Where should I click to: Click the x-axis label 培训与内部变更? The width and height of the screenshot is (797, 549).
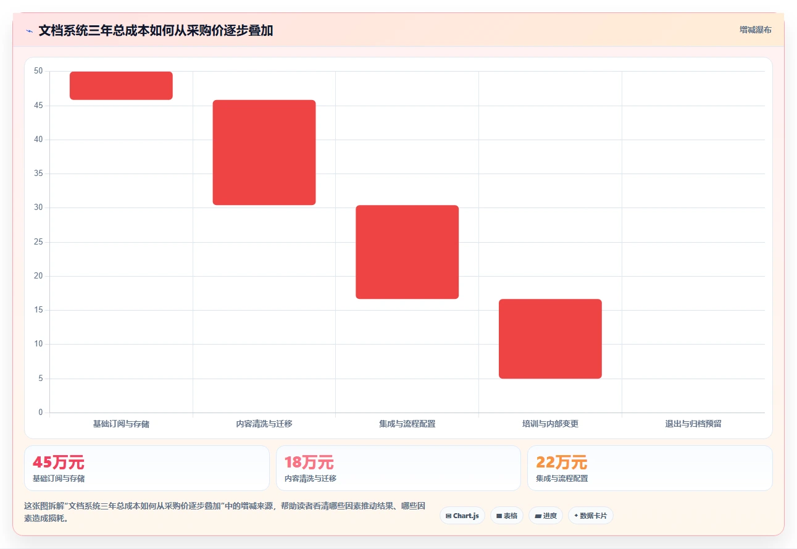550,424
